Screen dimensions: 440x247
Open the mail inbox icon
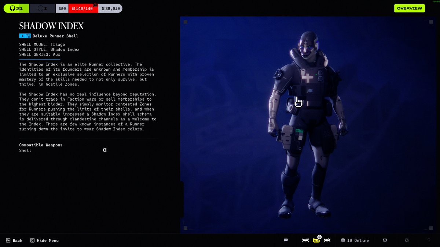tap(385, 240)
